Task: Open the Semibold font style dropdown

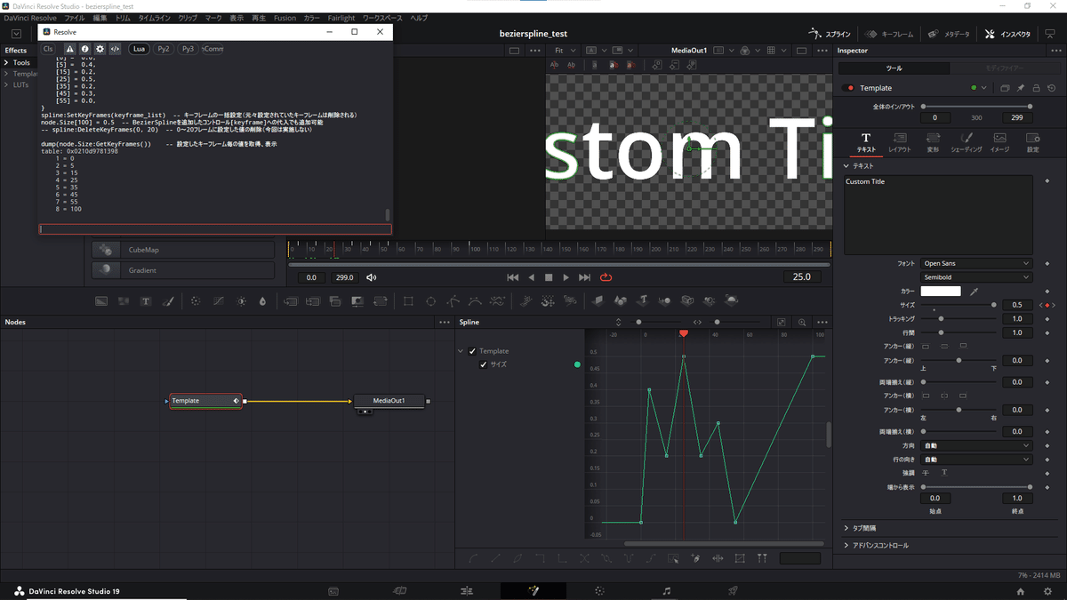Action: point(976,277)
